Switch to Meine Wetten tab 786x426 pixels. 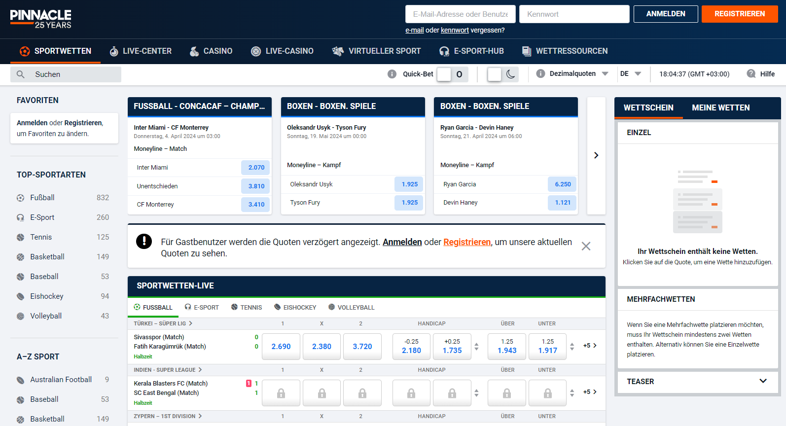point(720,107)
